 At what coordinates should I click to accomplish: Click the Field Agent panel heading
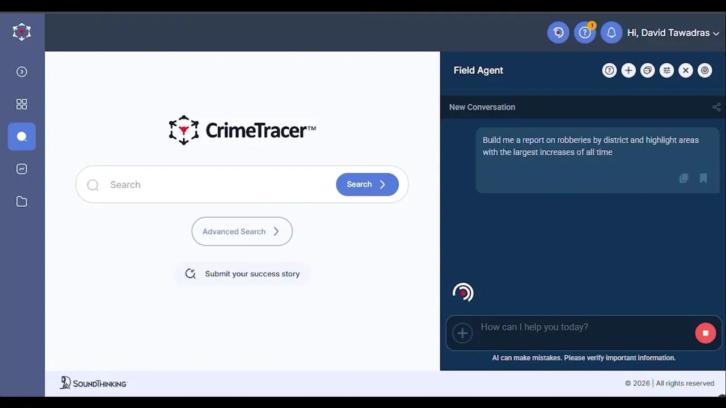[478, 70]
